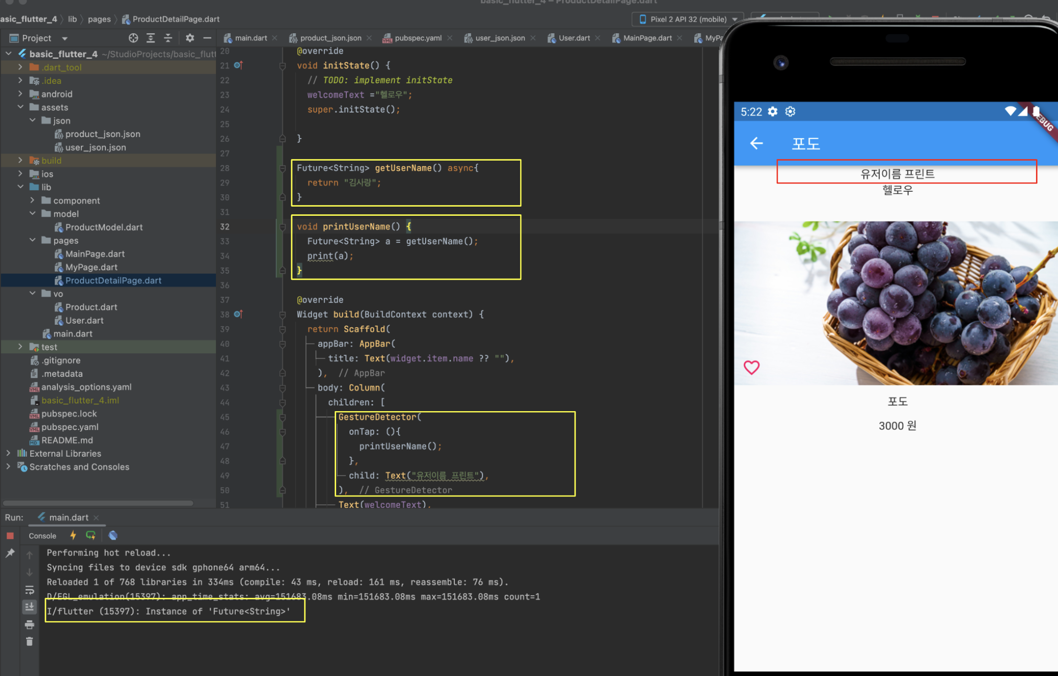Expand the android folder in the project tree

tap(20, 94)
